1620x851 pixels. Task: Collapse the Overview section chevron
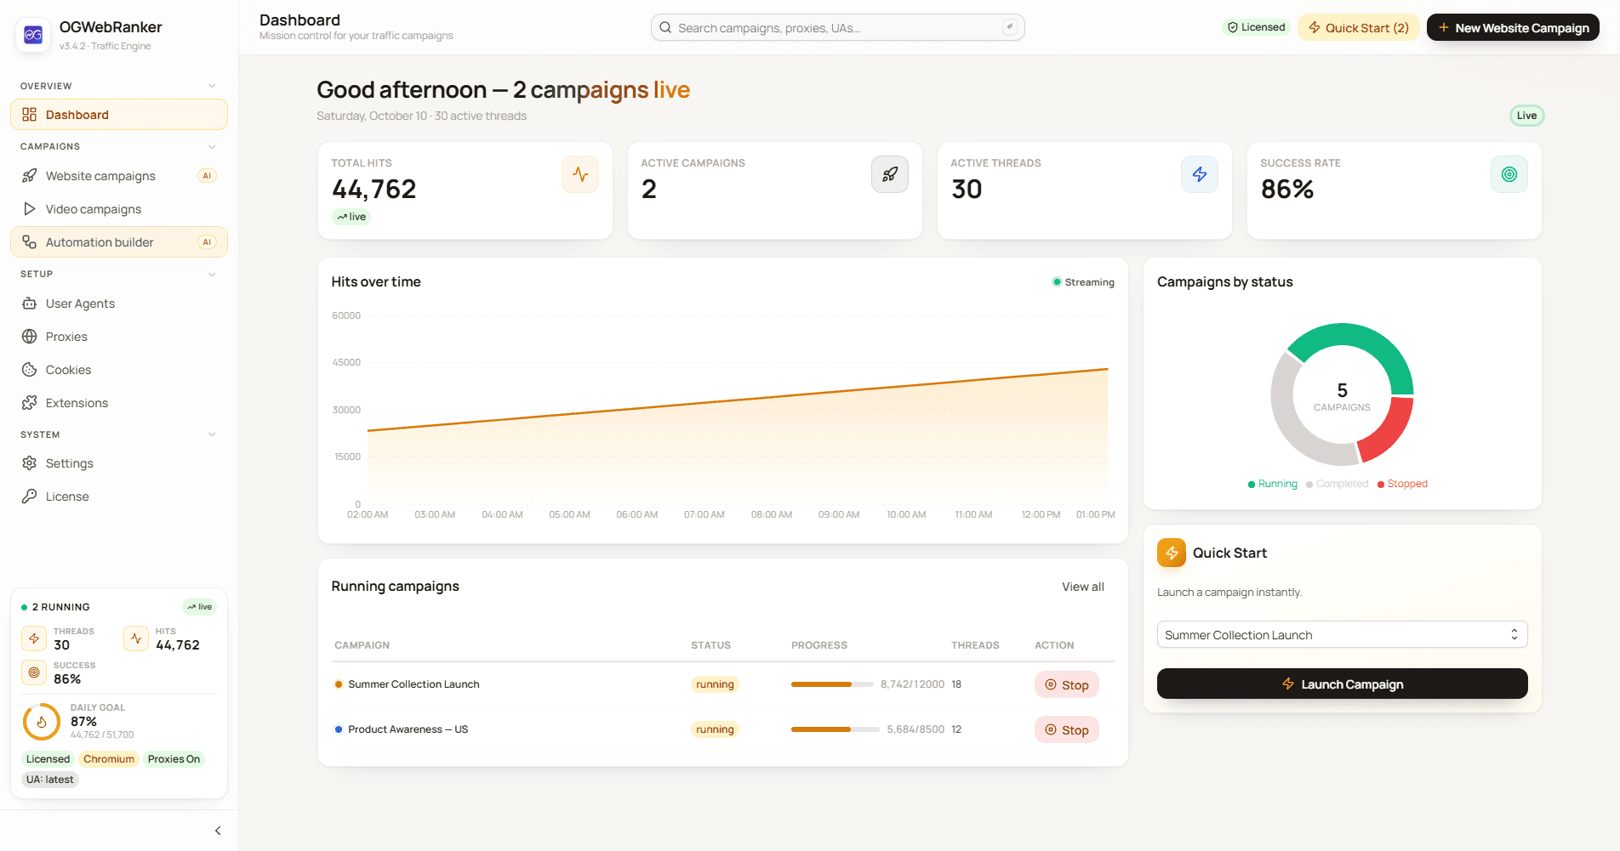(x=212, y=86)
